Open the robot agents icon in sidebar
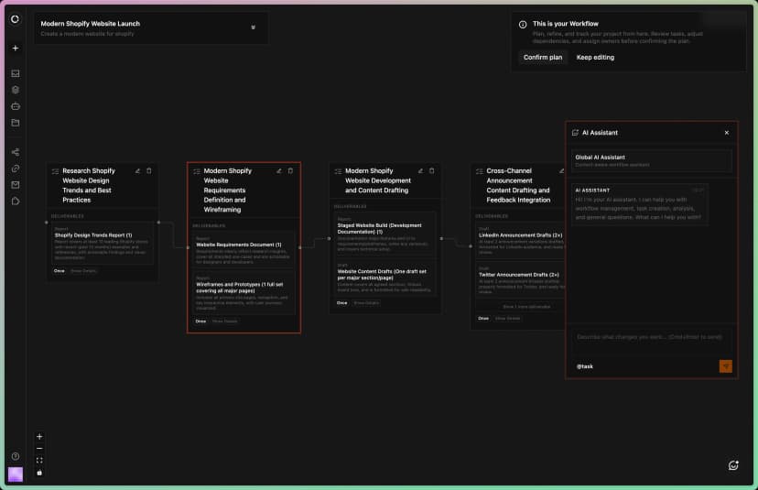Viewport: 758px width, 490px height. [15, 106]
